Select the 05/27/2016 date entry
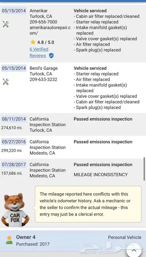 coord(14,142)
